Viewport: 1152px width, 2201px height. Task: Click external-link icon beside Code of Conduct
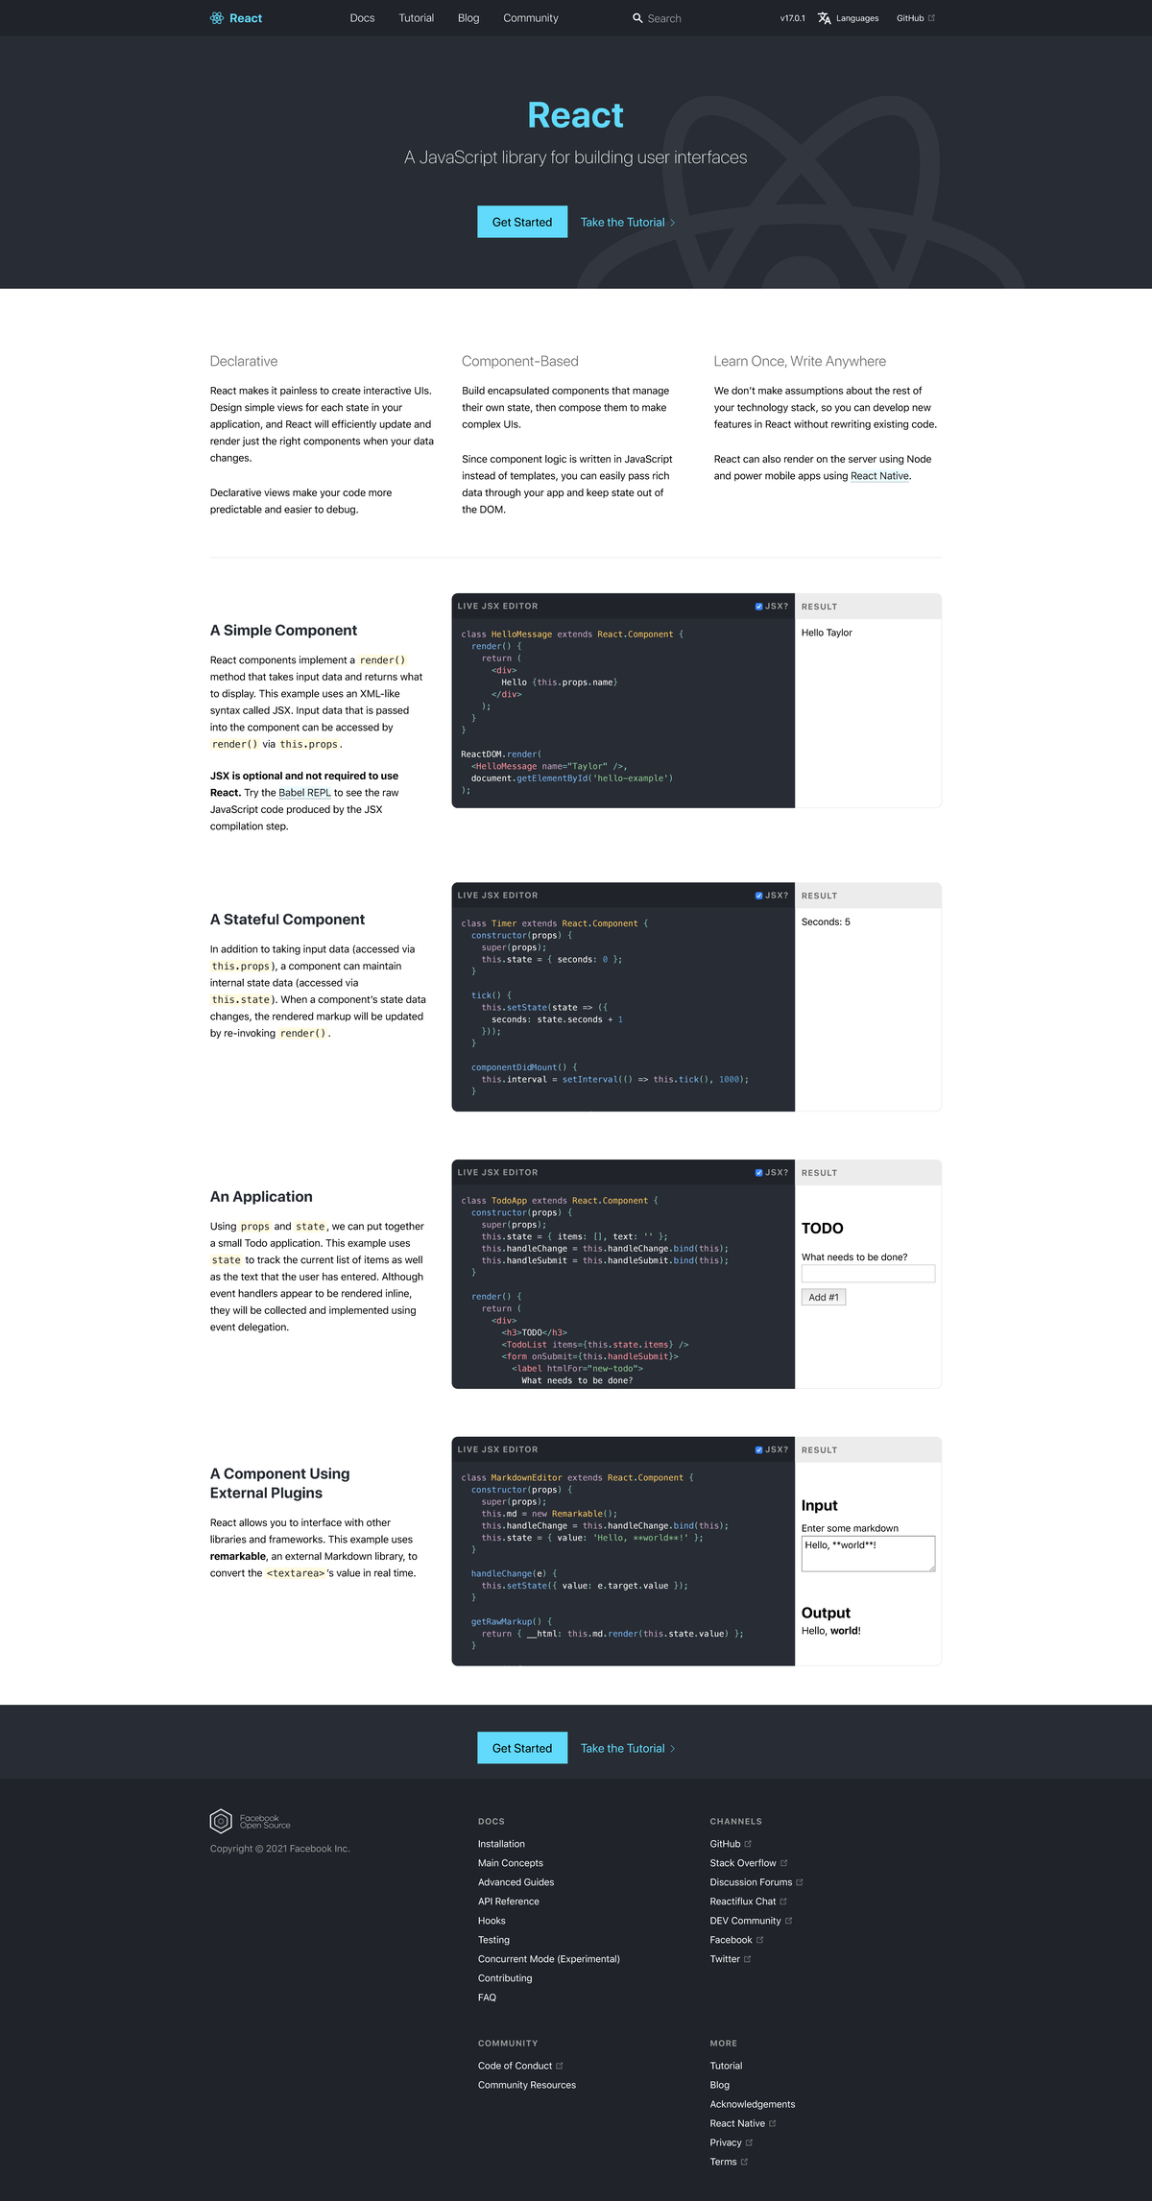point(560,2065)
